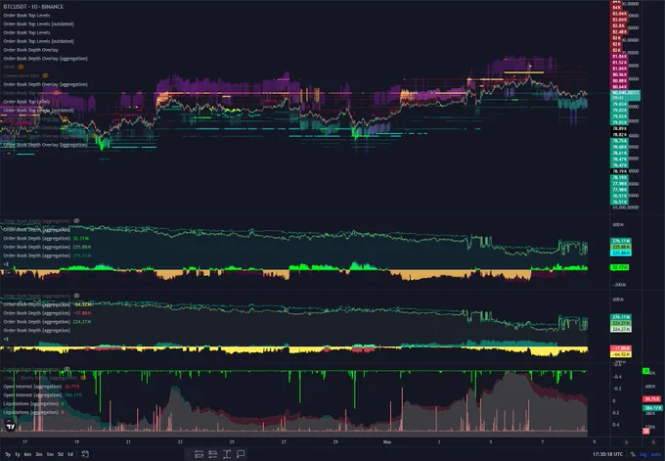
Task: Set range to 3m
Action: click(39, 454)
